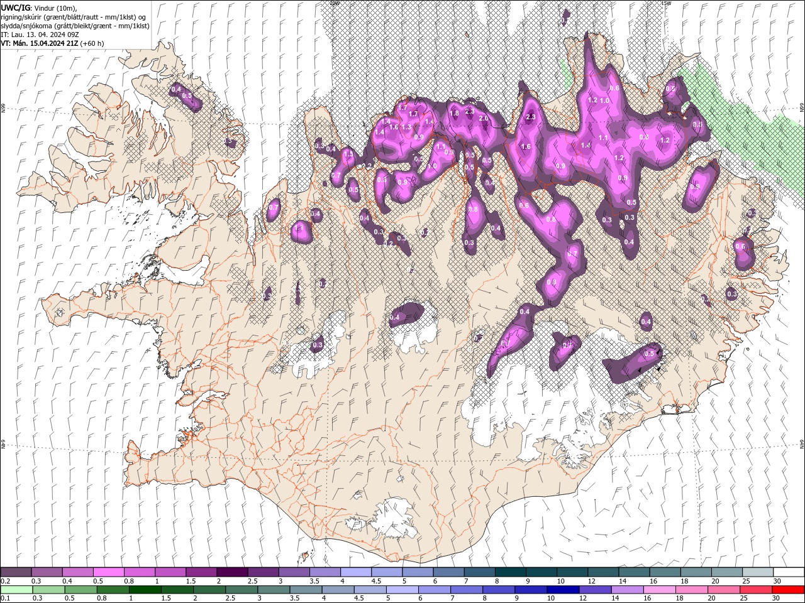Click the 'VT: Mán. 15.04.2024 21Z' valid time
The height and width of the screenshot is (603, 805).
click(52, 43)
